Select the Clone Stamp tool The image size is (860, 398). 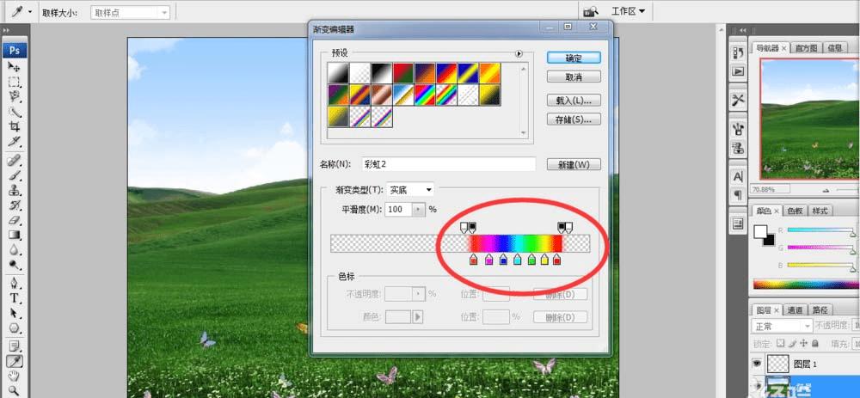[x=15, y=190]
